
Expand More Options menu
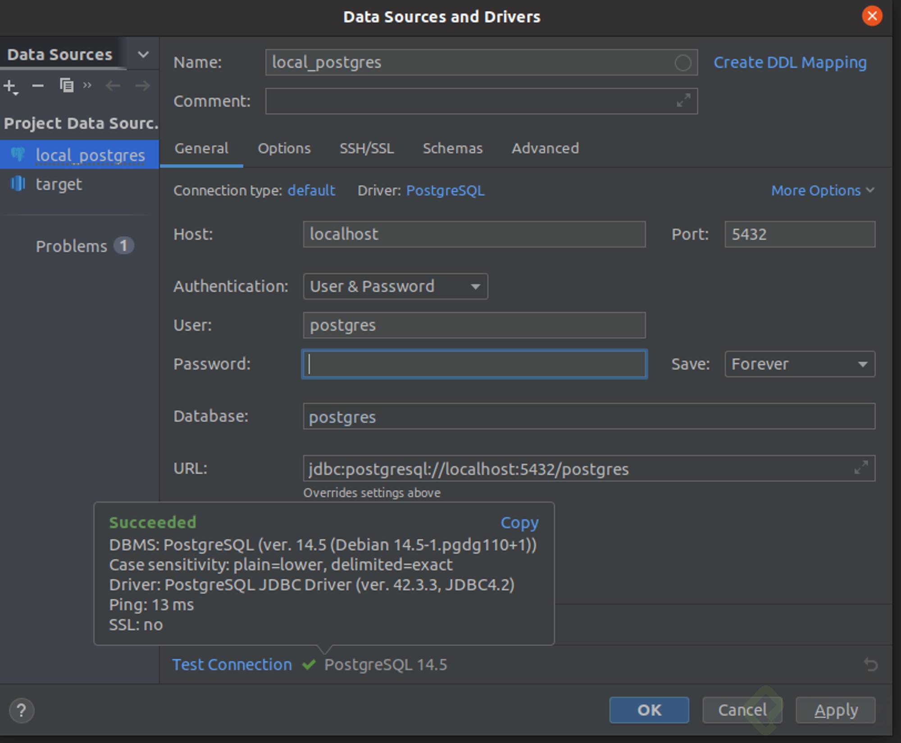tap(823, 190)
